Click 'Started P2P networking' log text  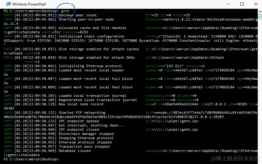(82, 113)
